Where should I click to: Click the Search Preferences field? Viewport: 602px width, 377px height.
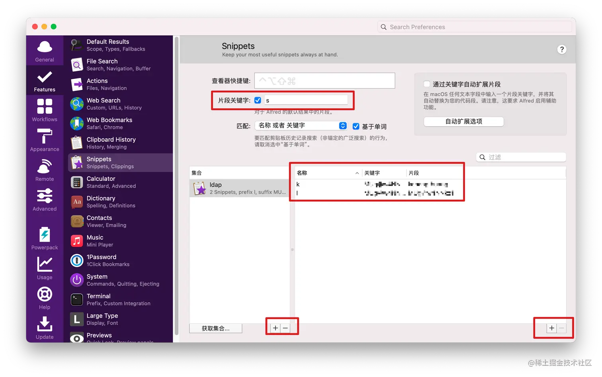(x=474, y=27)
